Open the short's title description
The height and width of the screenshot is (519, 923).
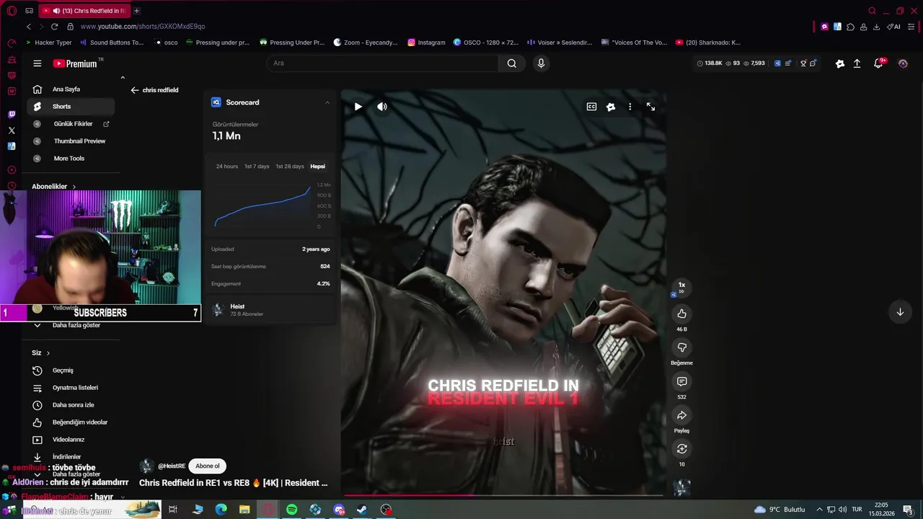[x=233, y=483]
